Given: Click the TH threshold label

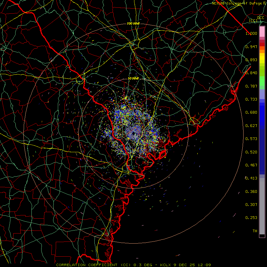Looking at the screenshot, I should [x=255, y=231].
